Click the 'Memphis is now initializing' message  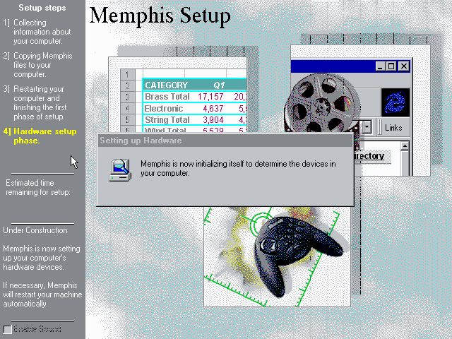pyautogui.click(x=238, y=168)
